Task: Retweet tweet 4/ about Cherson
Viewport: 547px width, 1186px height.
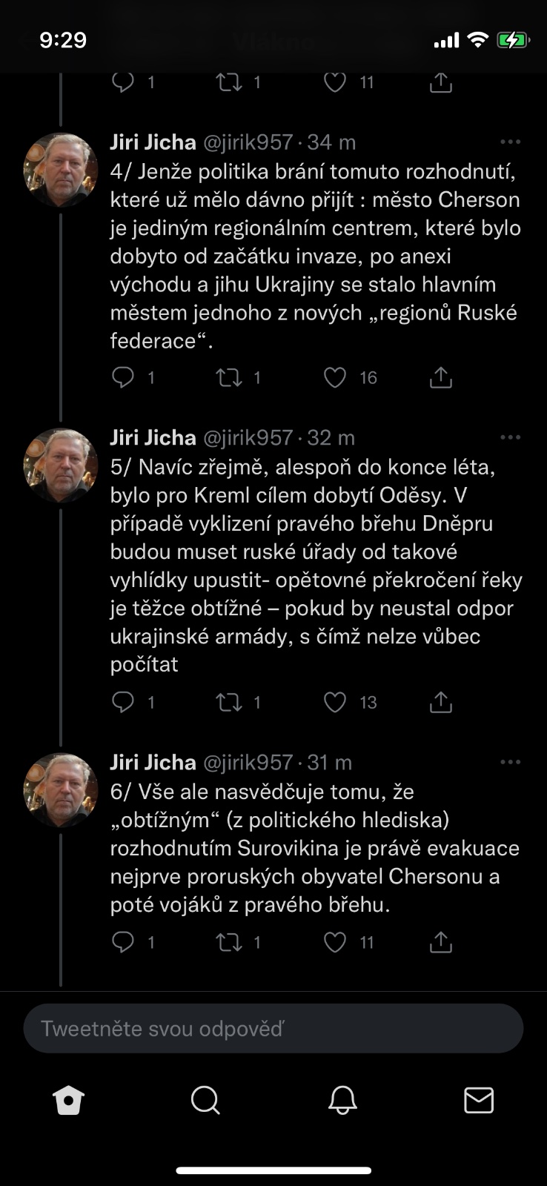Action: click(x=229, y=378)
